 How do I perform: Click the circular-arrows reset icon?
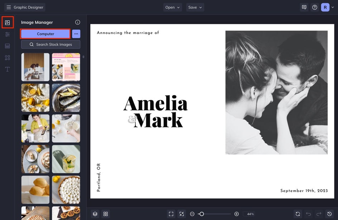coord(298,214)
